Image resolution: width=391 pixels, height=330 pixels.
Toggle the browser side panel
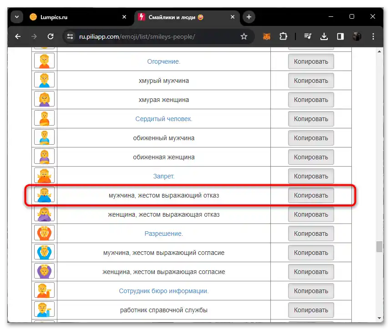pyautogui.click(x=340, y=37)
